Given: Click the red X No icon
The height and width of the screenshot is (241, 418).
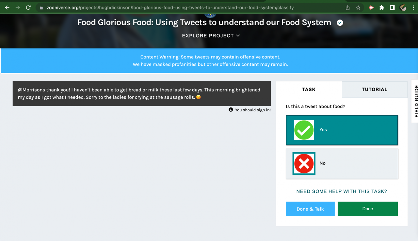Looking at the screenshot, I should pos(304,163).
